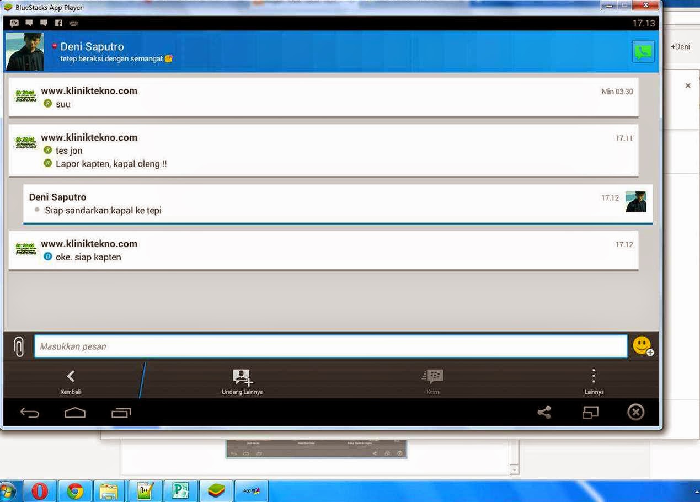The height and width of the screenshot is (502, 700).
Task: Tap the Android back navigation arrow
Action: tap(30, 413)
